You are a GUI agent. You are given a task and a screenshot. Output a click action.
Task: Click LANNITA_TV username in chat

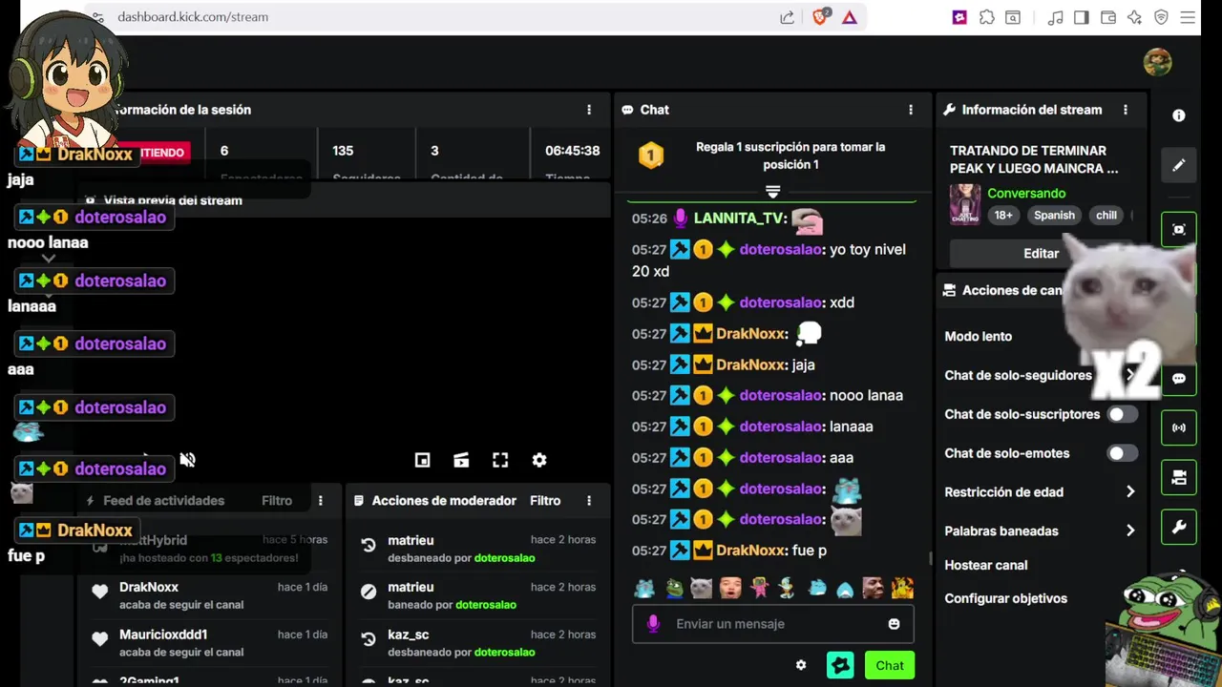click(x=740, y=219)
